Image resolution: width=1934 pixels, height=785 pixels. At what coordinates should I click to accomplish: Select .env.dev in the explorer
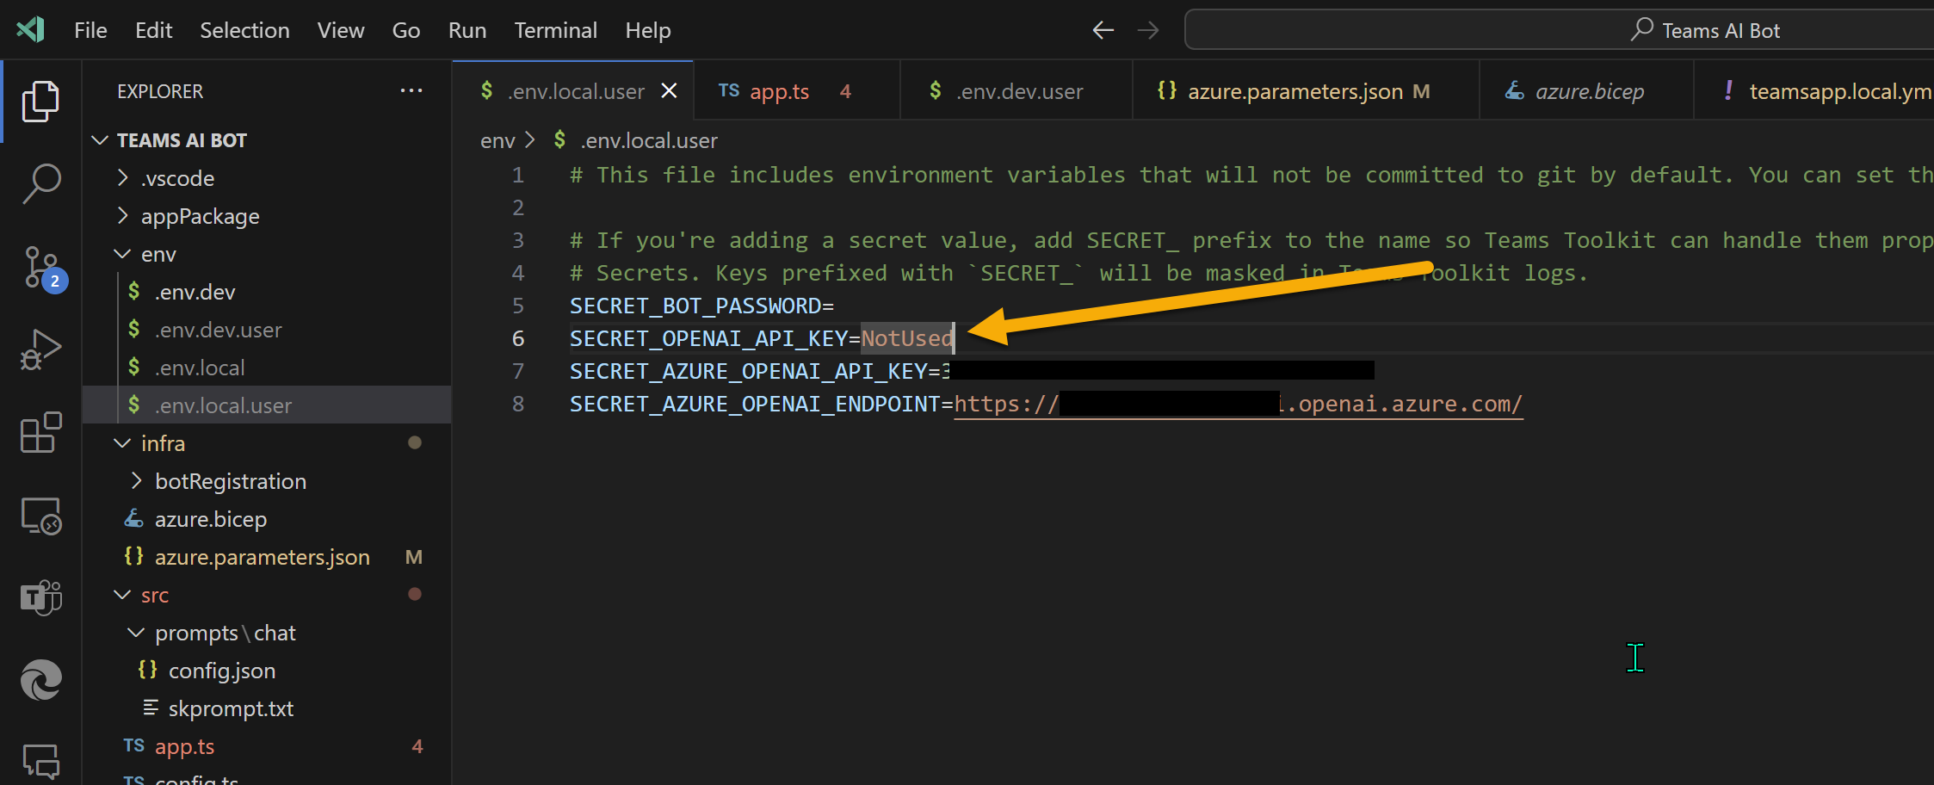click(195, 291)
